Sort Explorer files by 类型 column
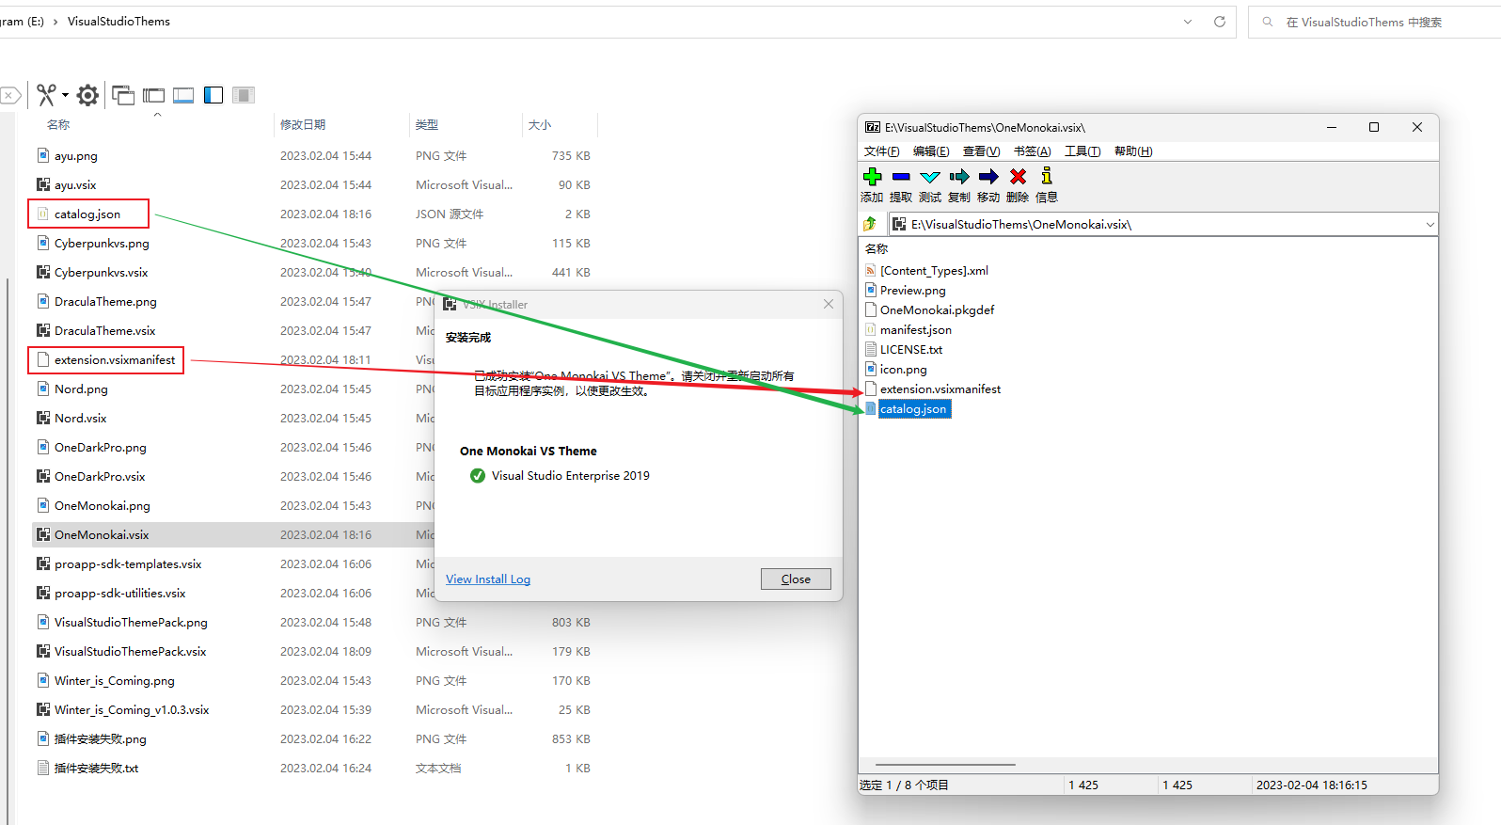The height and width of the screenshot is (825, 1501). pos(427,125)
